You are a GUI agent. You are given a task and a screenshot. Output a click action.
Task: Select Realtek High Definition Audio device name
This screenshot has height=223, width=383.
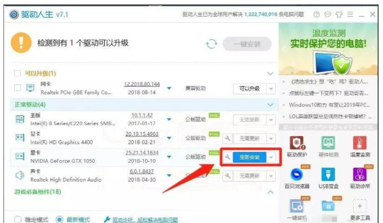(66, 180)
